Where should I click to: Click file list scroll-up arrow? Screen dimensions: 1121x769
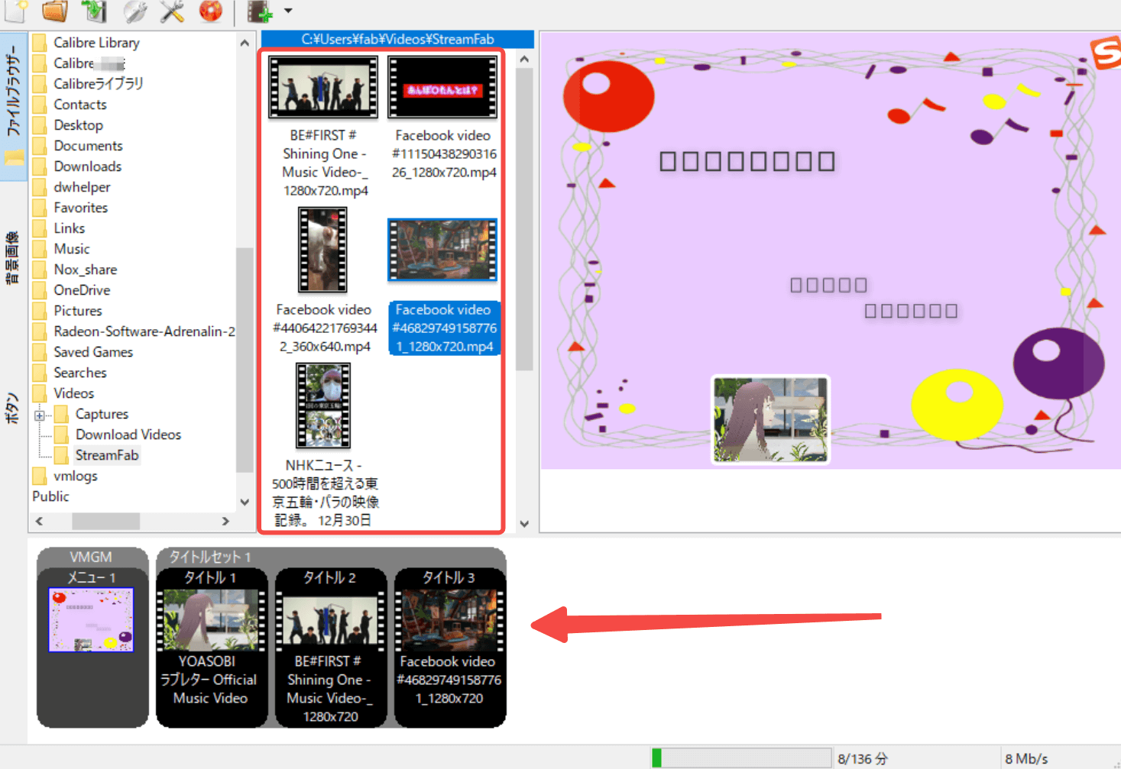pyautogui.click(x=524, y=59)
